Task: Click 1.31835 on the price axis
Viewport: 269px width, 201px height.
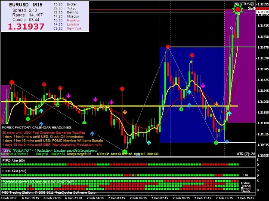Action: pyautogui.click(x=263, y=26)
